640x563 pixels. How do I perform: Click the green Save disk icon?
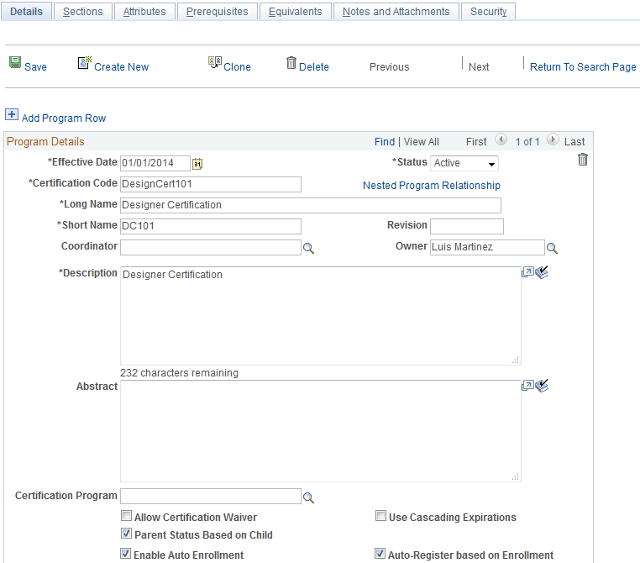15,62
